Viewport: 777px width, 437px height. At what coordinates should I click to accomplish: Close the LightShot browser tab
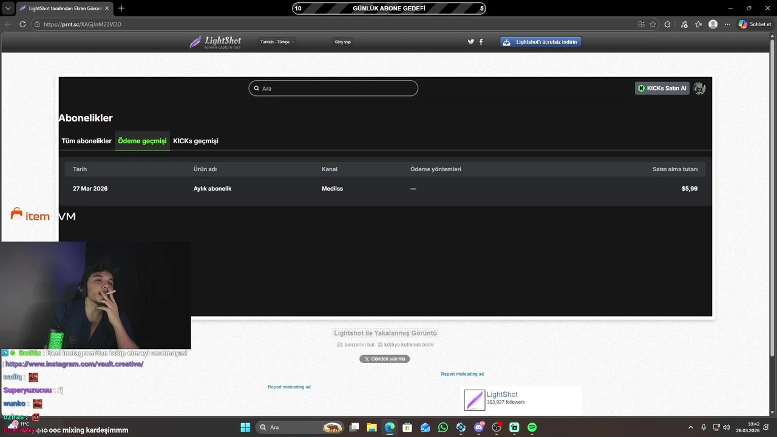coord(107,8)
